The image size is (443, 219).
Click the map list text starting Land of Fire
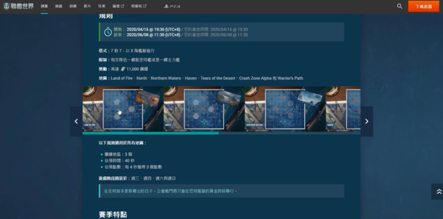coord(207,78)
